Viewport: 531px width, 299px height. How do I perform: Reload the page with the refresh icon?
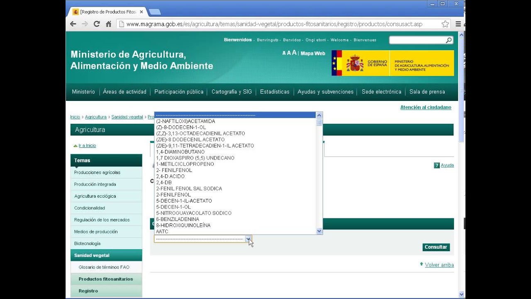pyautogui.click(x=97, y=24)
